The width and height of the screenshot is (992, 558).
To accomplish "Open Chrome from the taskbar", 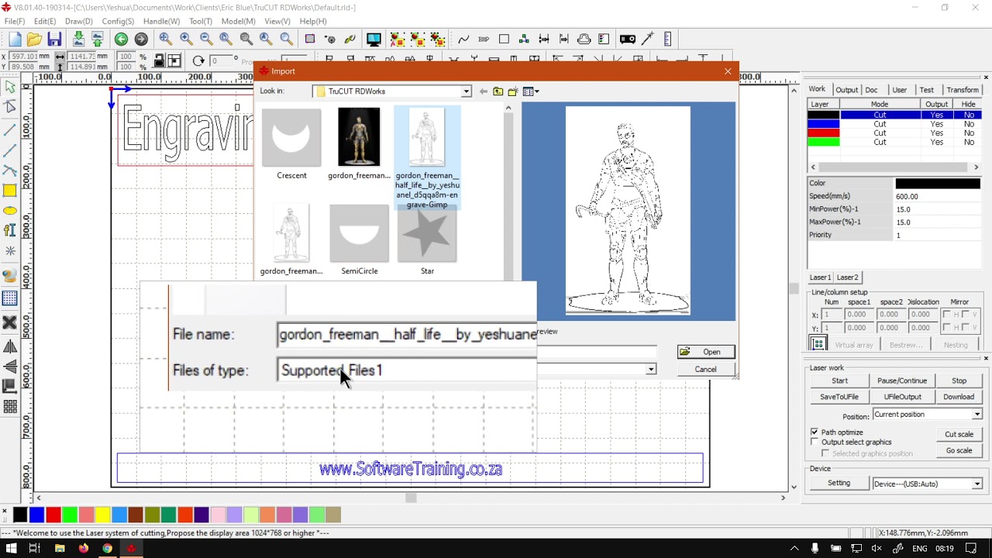I will 107,549.
